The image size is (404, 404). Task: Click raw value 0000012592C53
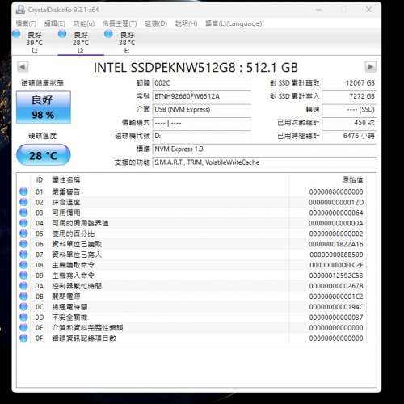(336, 276)
